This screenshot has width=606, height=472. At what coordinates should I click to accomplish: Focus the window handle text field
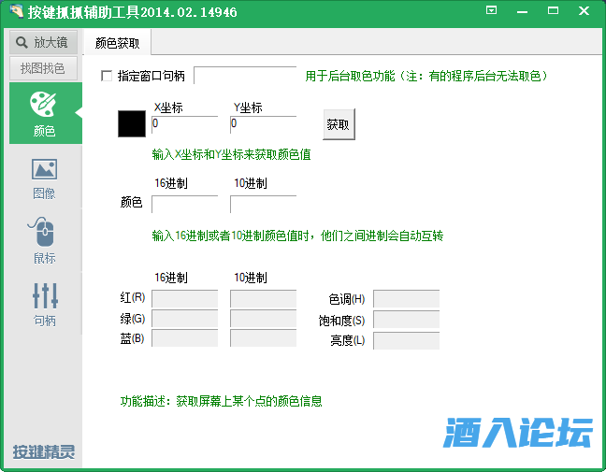245,76
